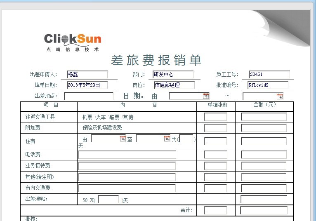Select the 往返交通工具 receipt count box

click(x=215, y=117)
